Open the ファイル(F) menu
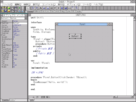 coord(7,5)
